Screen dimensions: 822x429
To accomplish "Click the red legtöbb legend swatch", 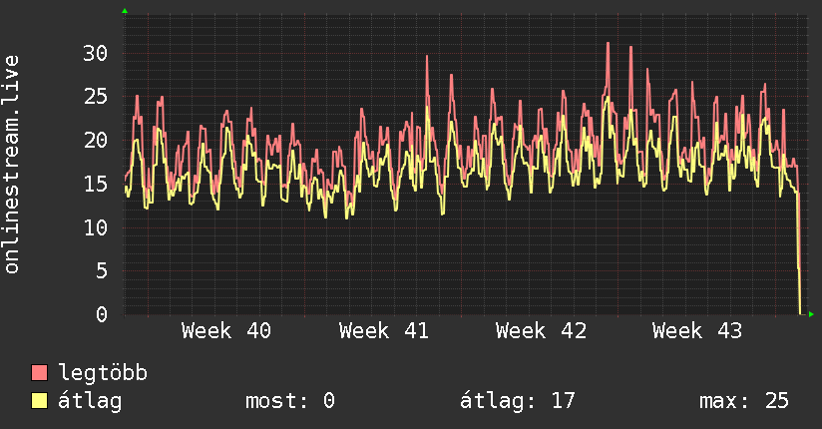I will [40, 373].
